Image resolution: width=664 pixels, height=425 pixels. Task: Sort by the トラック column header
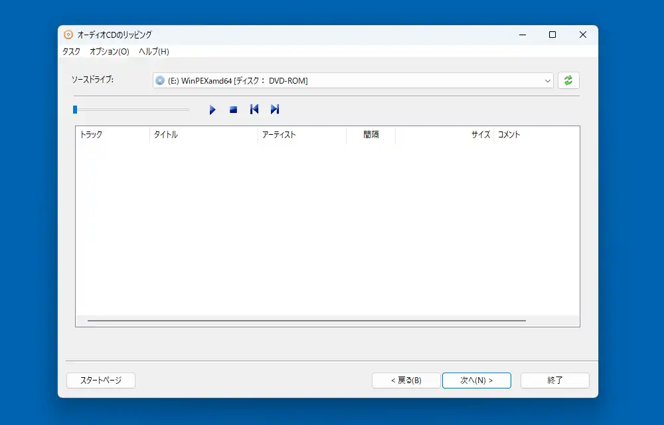(x=112, y=135)
